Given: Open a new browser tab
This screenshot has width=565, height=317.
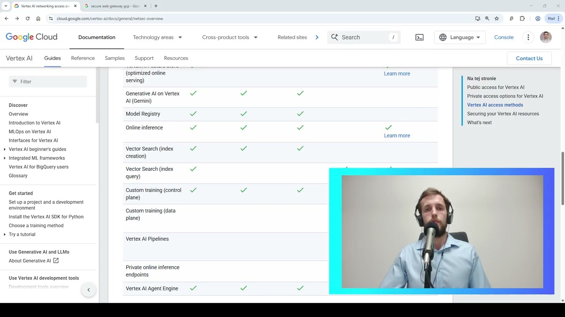Looking at the screenshot, I should pos(156,6).
